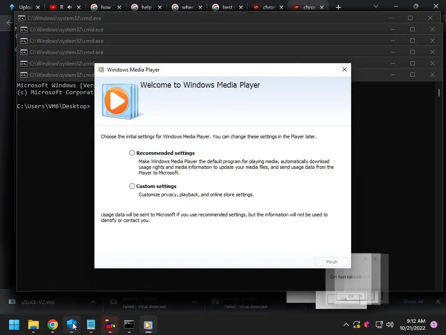Switch to the 'help' Google tab
Image resolution: width=446 pixels, height=335 pixels.
coord(146,7)
